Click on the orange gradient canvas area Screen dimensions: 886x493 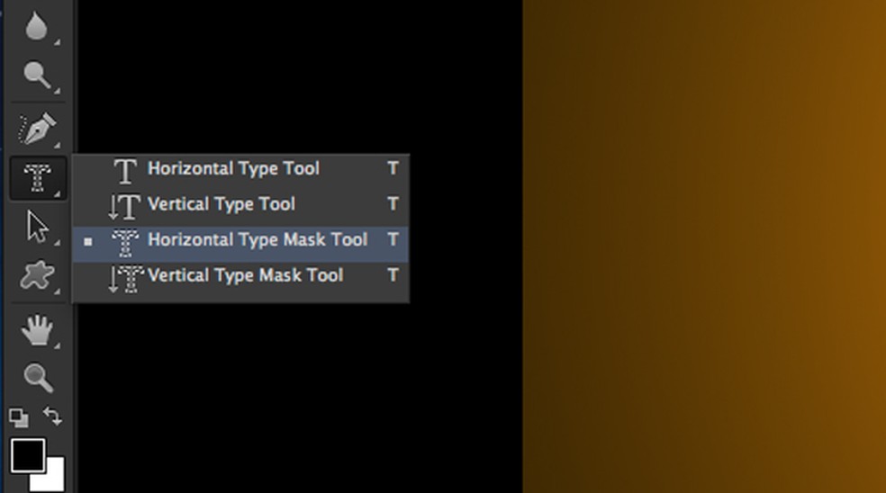point(704,246)
